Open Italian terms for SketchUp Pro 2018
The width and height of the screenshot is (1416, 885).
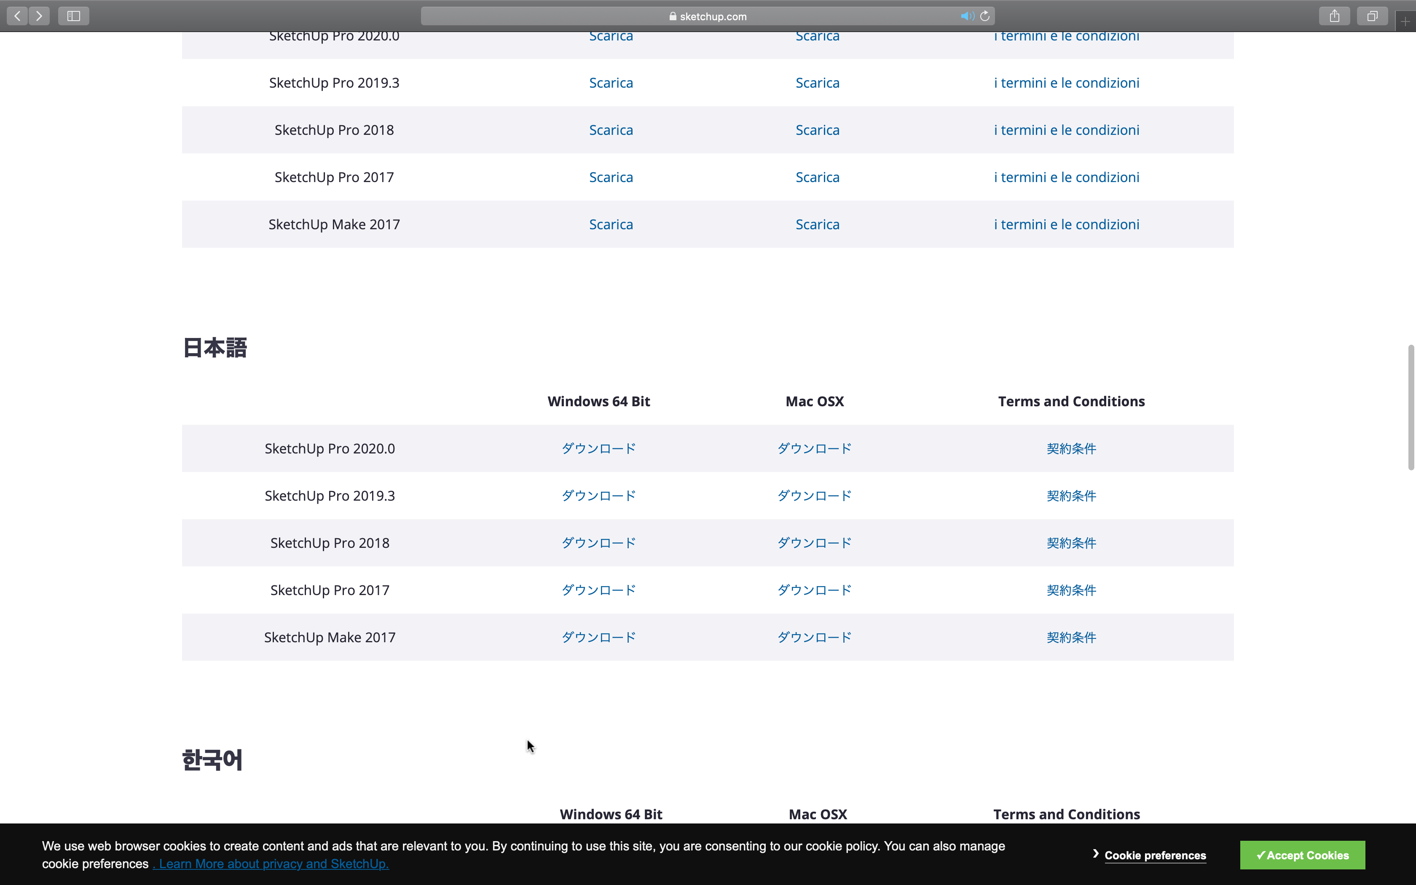1067,130
